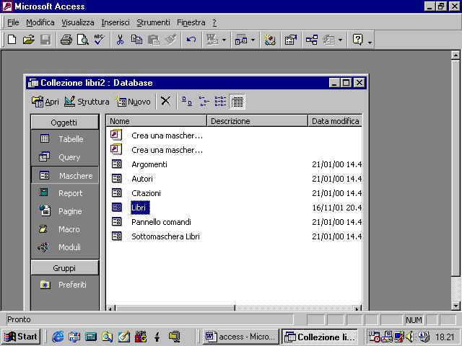Switch to Small Icons view
The image size is (462, 346).
click(x=204, y=101)
